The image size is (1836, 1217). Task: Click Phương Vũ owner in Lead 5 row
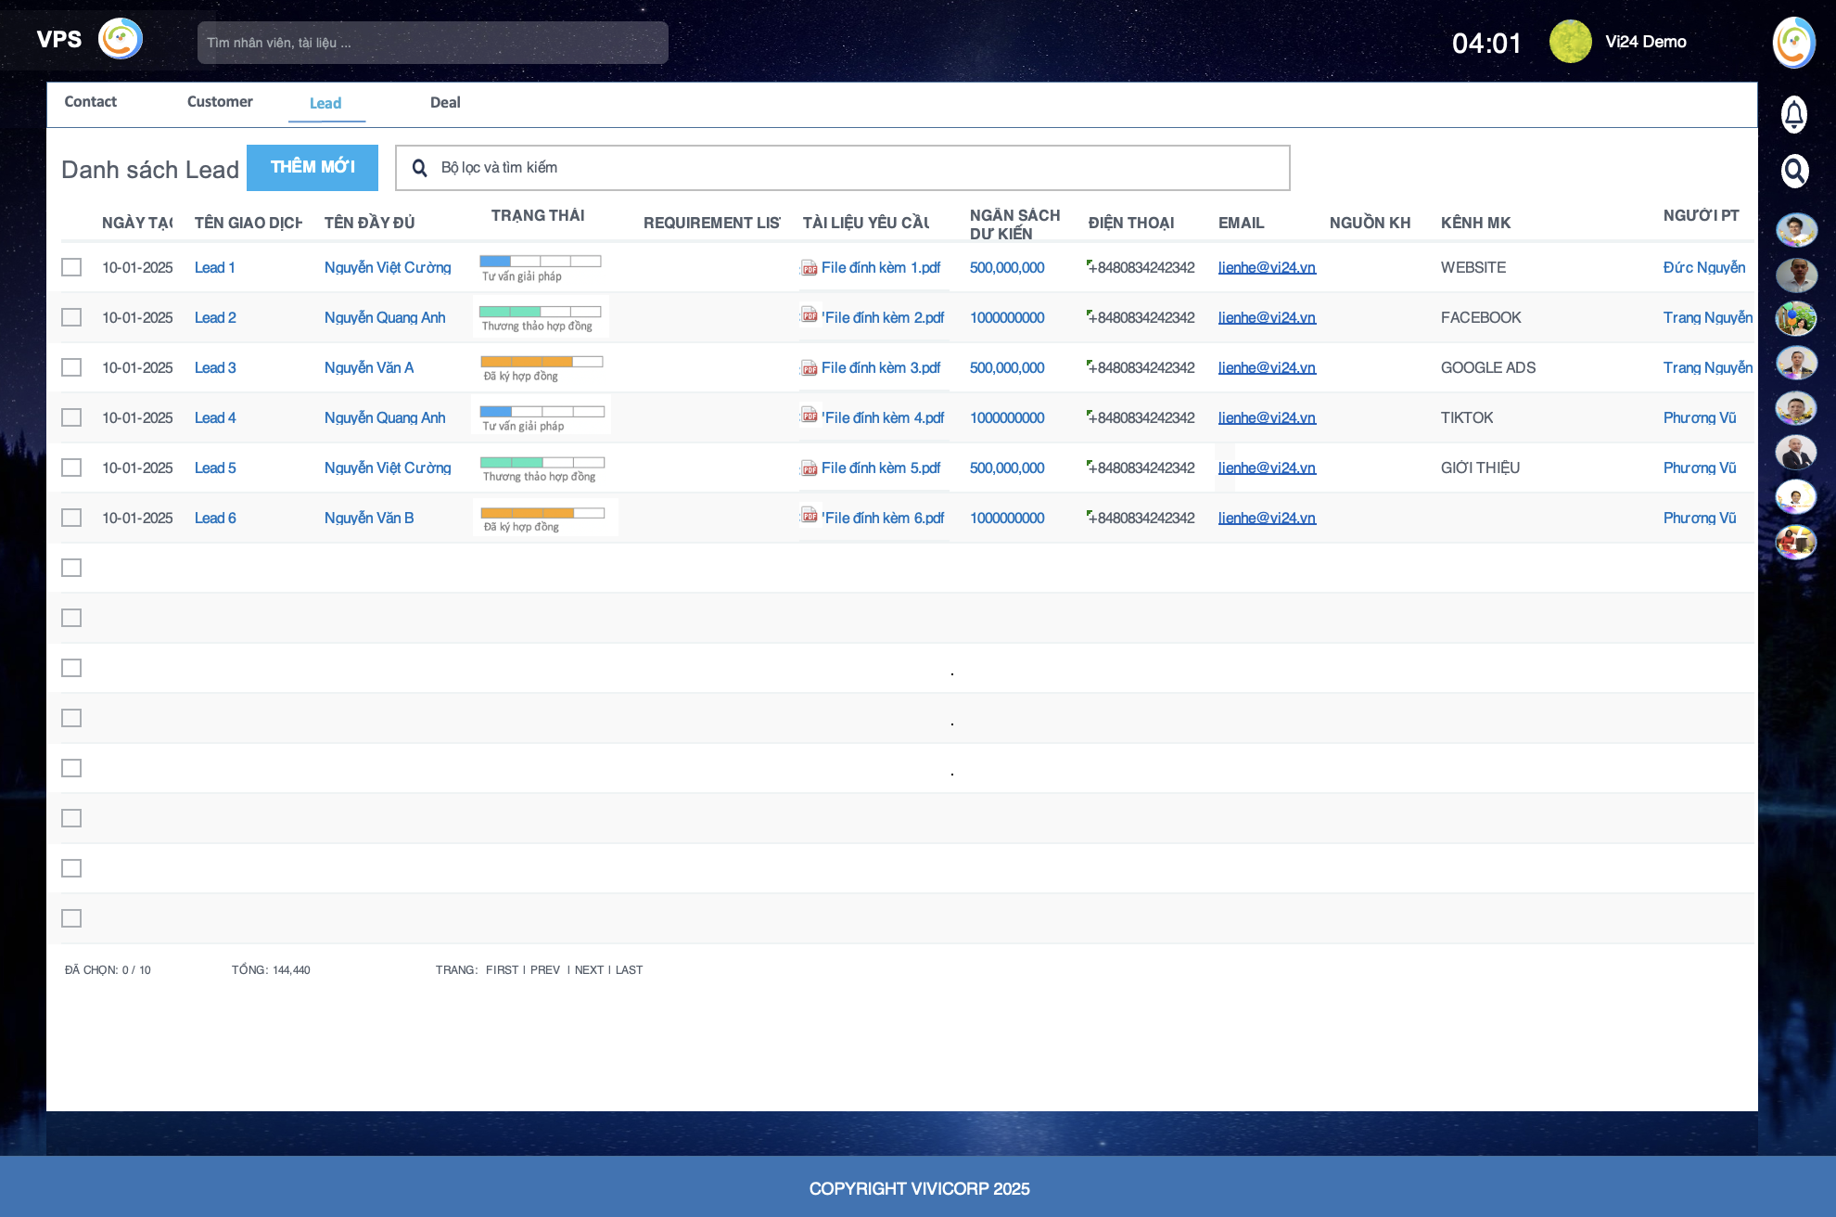point(1699,468)
